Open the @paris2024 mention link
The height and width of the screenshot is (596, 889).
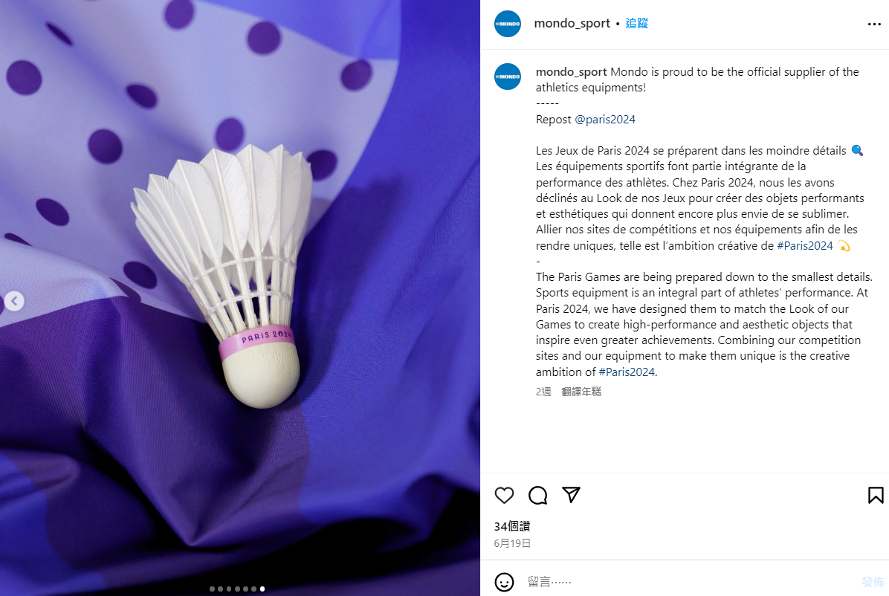click(605, 119)
